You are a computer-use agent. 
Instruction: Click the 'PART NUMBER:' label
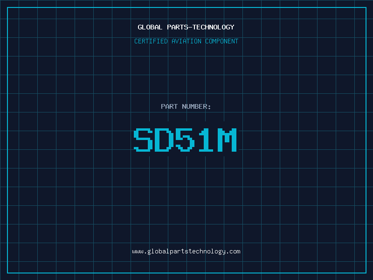(x=186, y=106)
